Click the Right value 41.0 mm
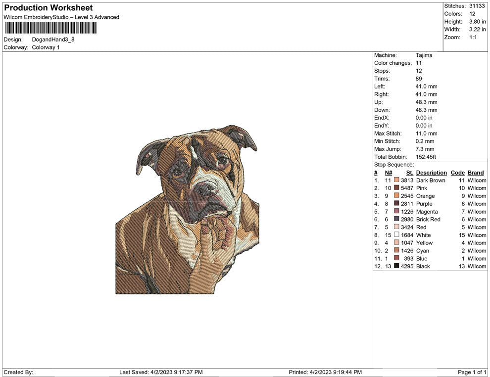The width and height of the screenshot is (490, 377). (426, 94)
